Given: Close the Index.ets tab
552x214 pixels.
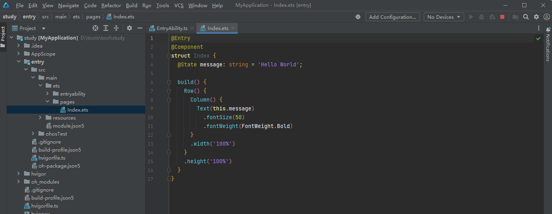Looking at the screenshot, I should pyautogui.click(x=233, y=28).
